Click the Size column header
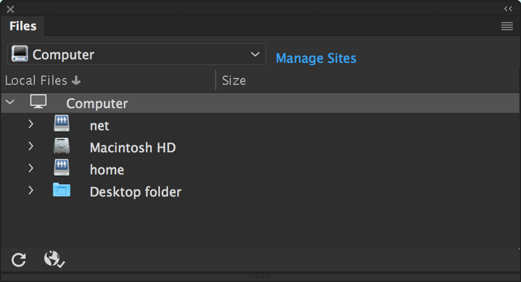Image resolution: width=521 pixels, height=282 pixels. click(x=234, y=81)
